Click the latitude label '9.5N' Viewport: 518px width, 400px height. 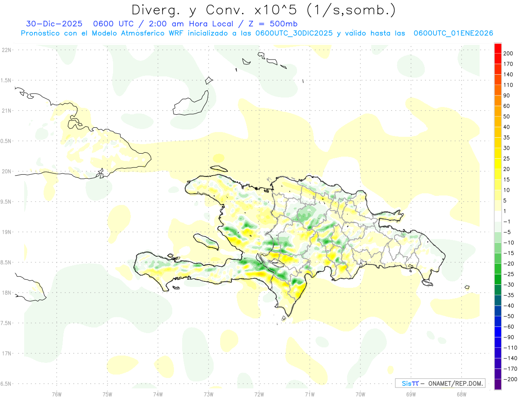[x=6, y=202]
